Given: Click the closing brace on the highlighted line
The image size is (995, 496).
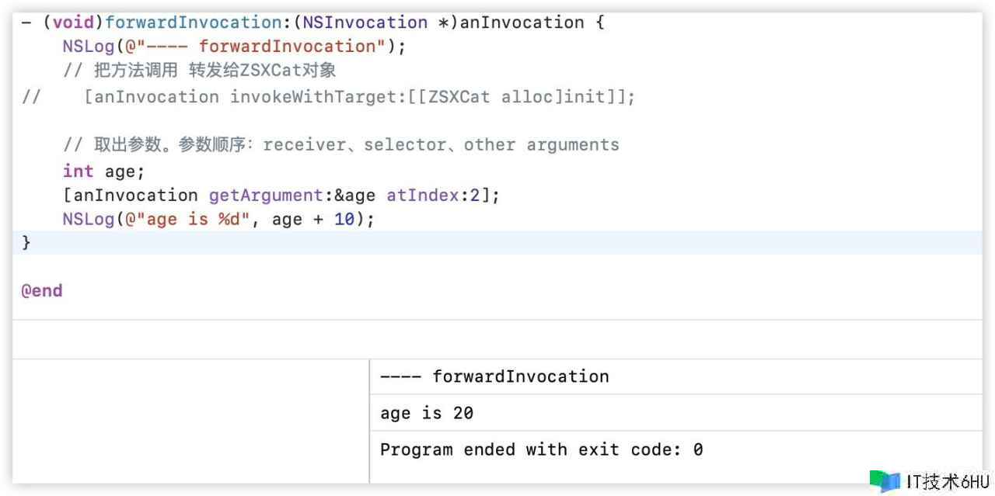Looking at the screenshot, I should (26, 242).
